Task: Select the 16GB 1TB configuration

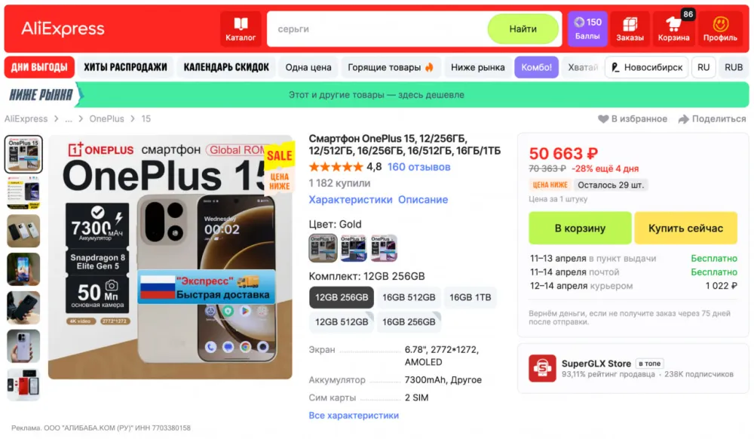Action: (x=470, y=298)
